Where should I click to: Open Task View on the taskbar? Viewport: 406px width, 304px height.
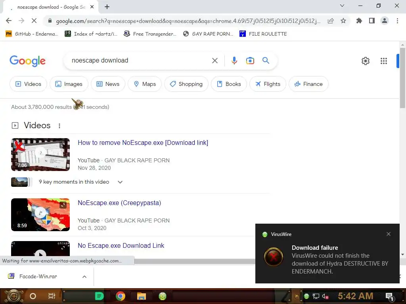(52, 296)
